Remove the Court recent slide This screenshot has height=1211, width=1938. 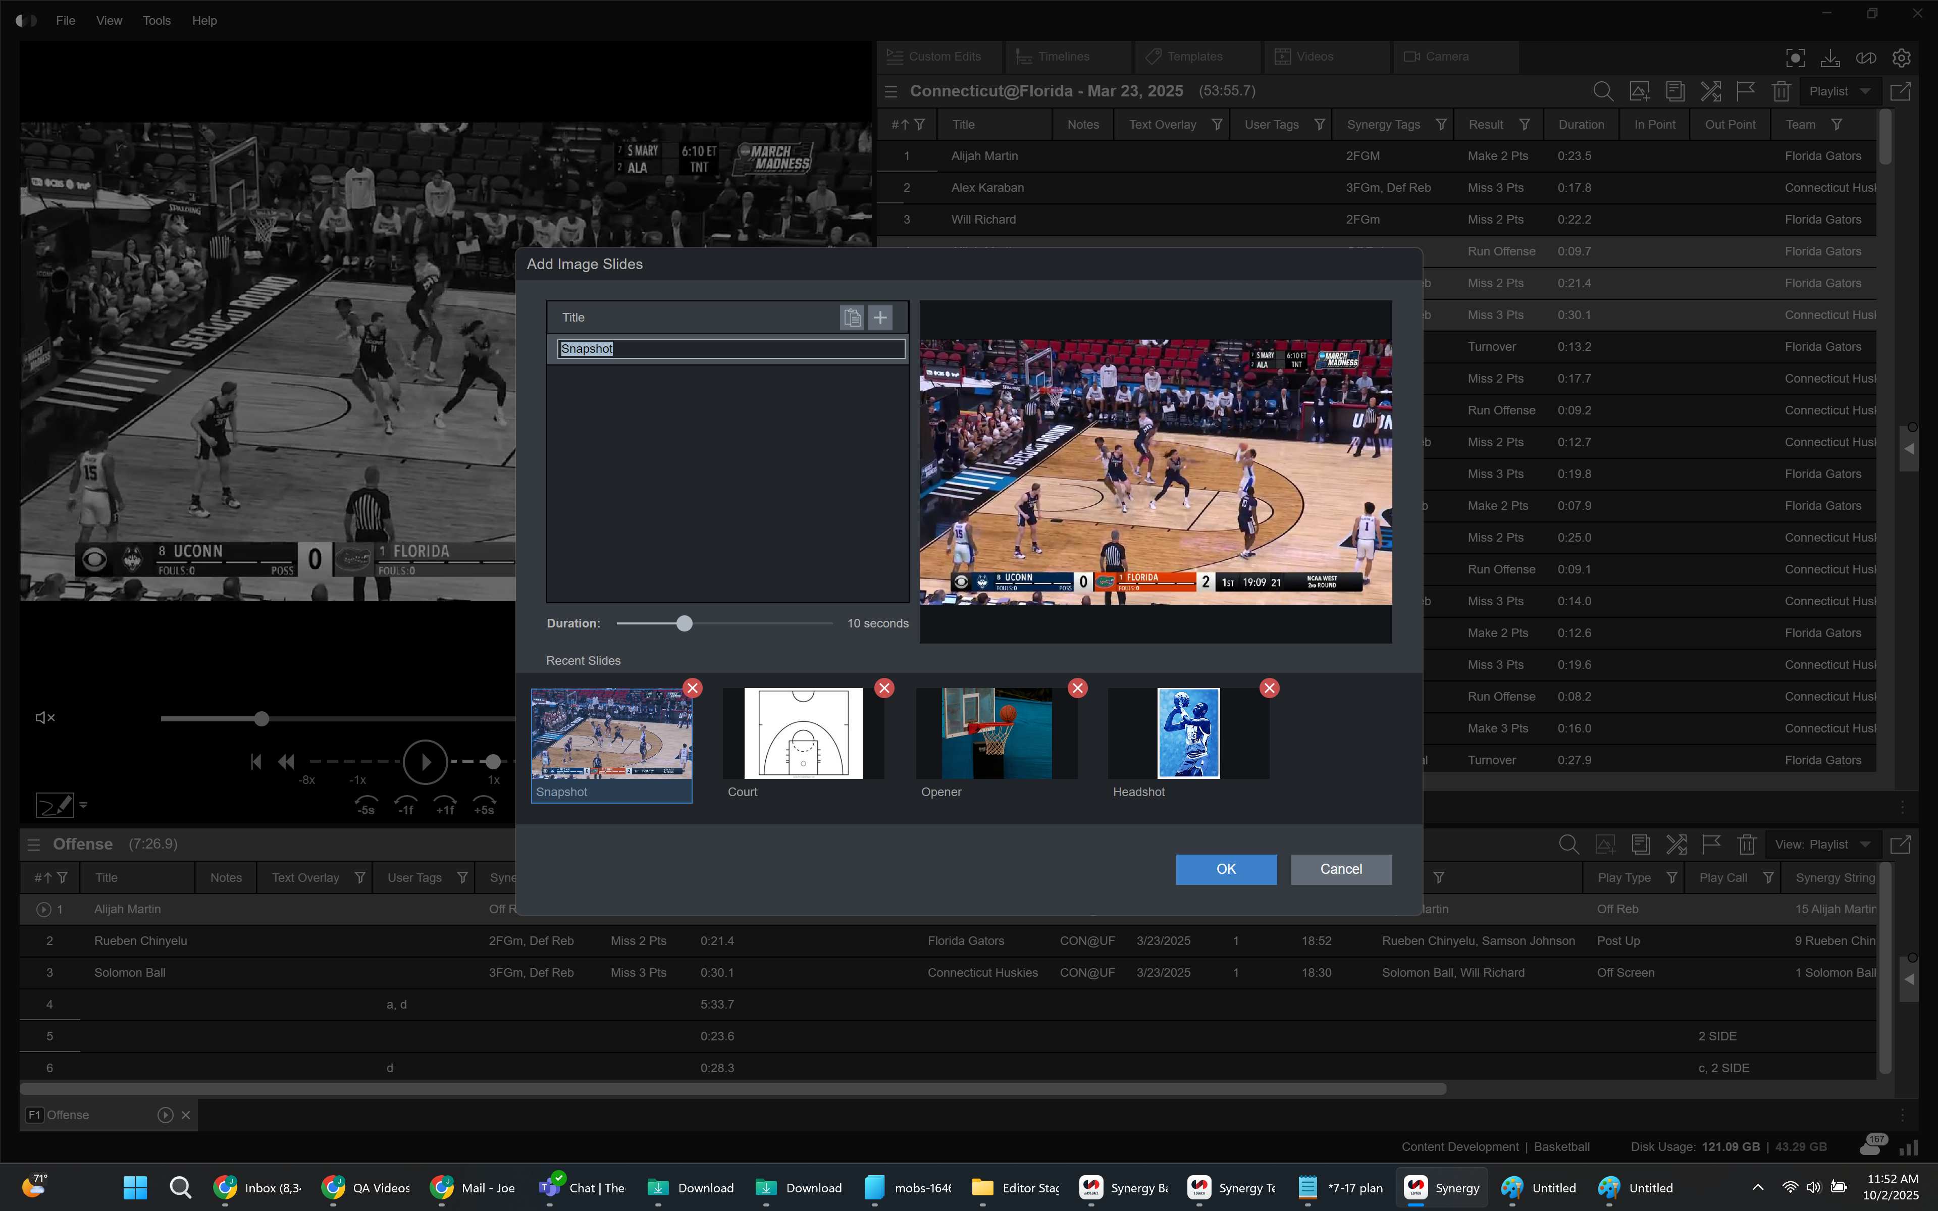[884, 688]
